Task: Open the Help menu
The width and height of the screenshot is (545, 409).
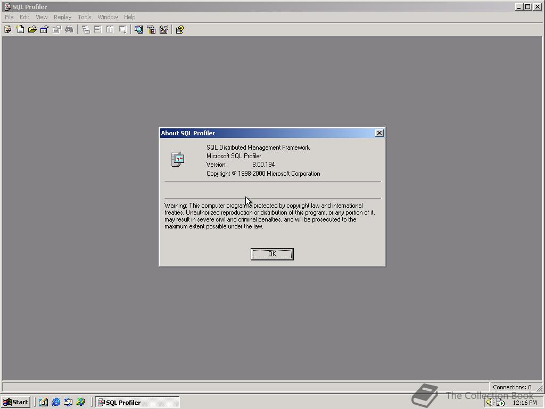Action: tap(130, 17)
